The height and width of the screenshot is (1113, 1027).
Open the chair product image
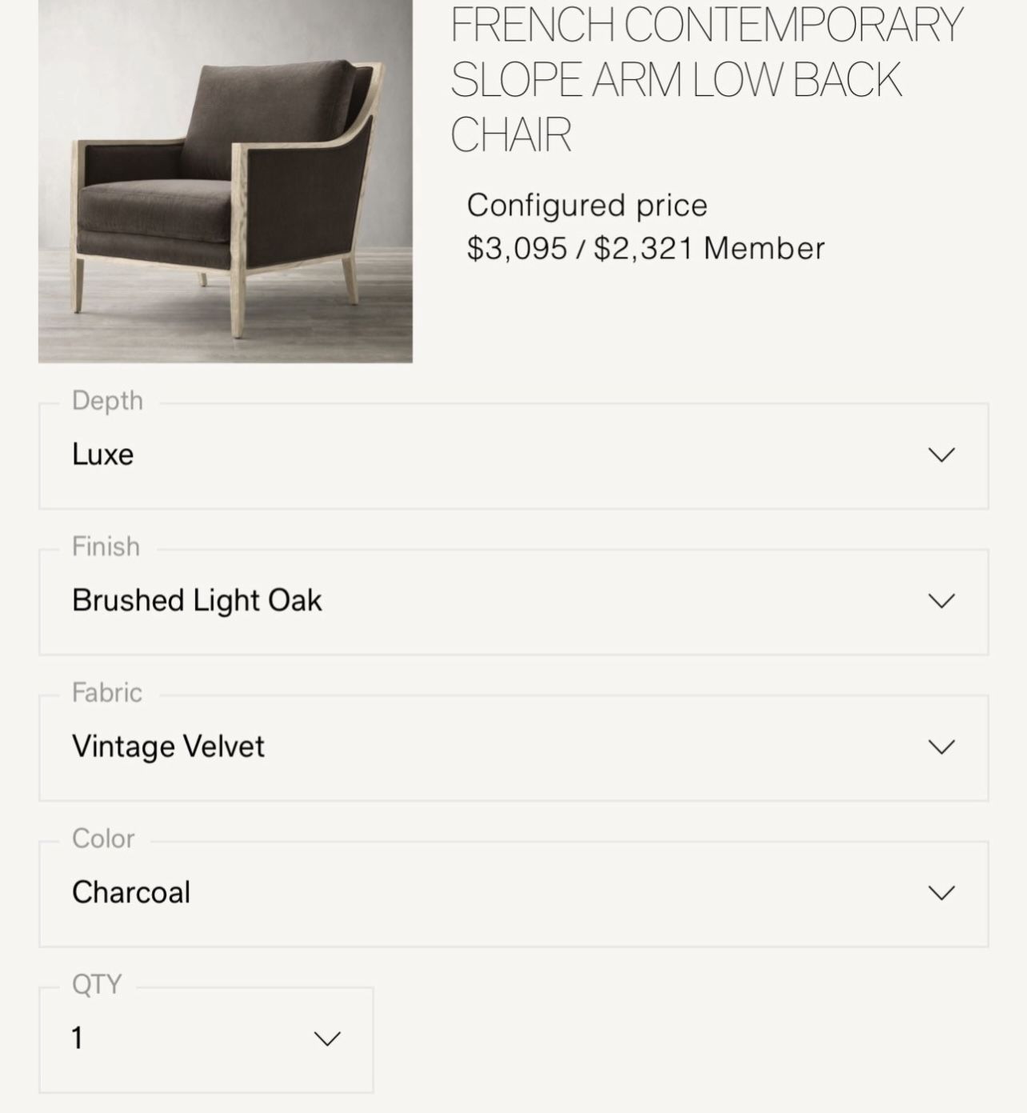point(226,181)
